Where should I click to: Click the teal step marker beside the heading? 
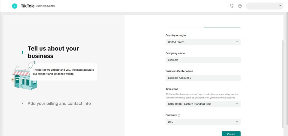click(22, 52)
